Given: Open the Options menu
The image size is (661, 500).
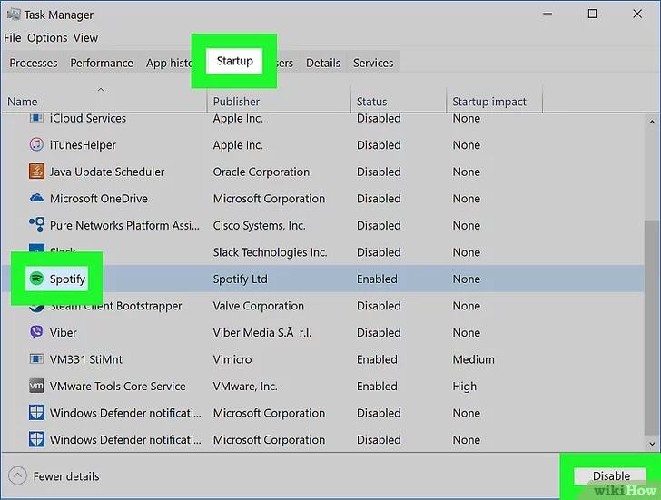Looking at the screenshot, I should tap(47, 38).
